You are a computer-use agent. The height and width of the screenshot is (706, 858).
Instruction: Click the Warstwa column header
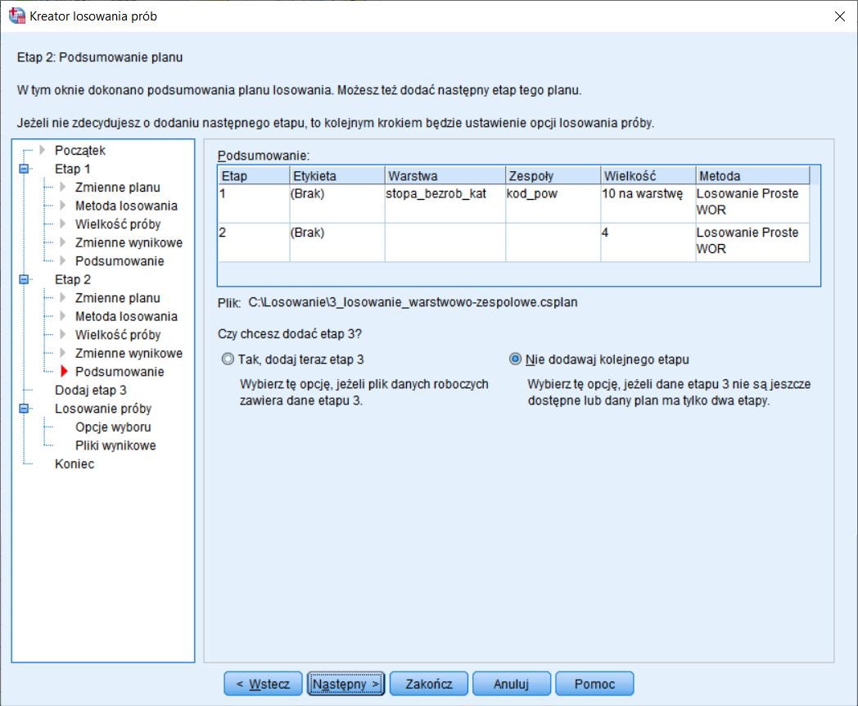point(445,175)
